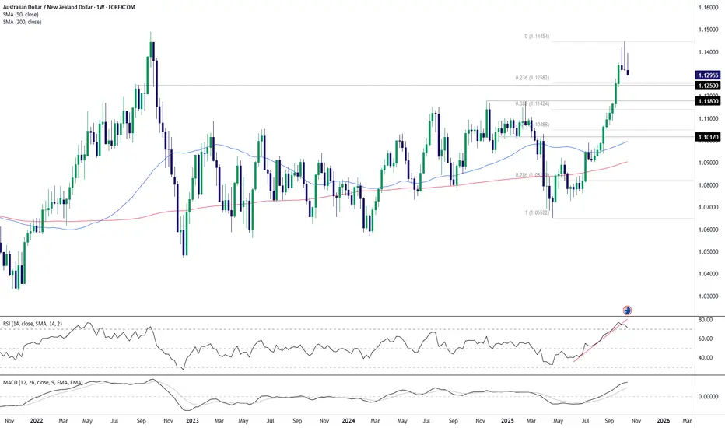The height and width of the screenshot is (428, 725).
Task: Click the 1.14000 price axis label
Action: click(709, 52)
